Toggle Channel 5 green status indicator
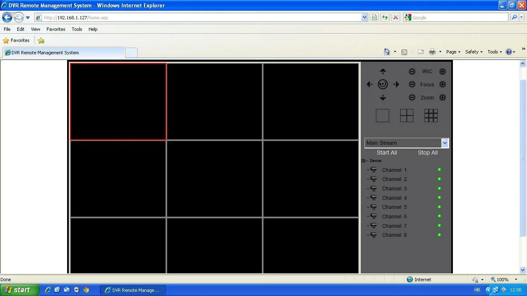527x296 pixels. [x=439, y=207]
